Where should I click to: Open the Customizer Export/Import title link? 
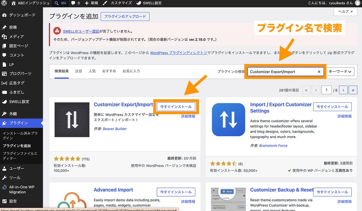[123, 104]
